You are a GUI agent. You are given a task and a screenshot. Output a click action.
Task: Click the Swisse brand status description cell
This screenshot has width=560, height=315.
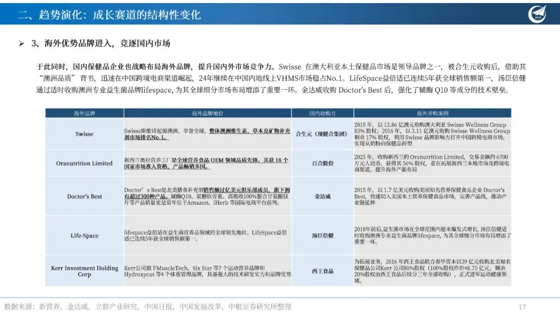coord(207,134)
